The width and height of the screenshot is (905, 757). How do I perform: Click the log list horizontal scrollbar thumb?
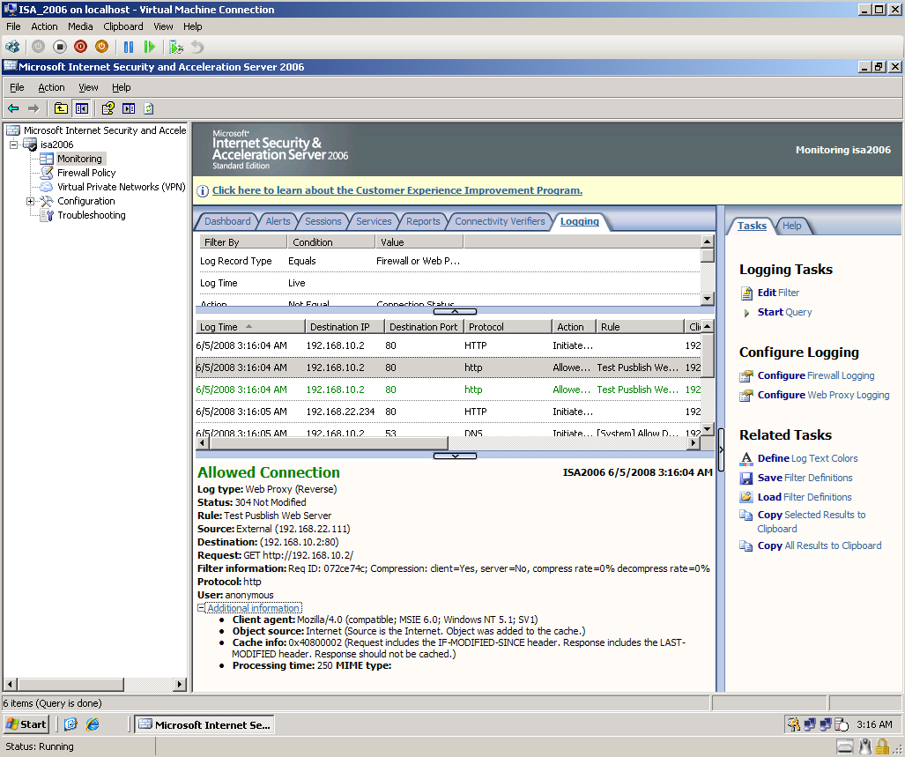(x=329, y=443)
